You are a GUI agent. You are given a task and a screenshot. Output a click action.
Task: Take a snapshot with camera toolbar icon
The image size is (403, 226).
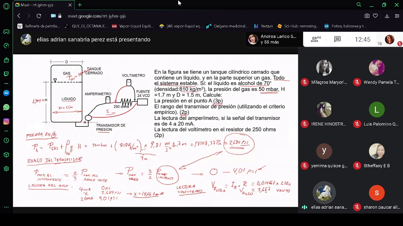coord(367,16)
